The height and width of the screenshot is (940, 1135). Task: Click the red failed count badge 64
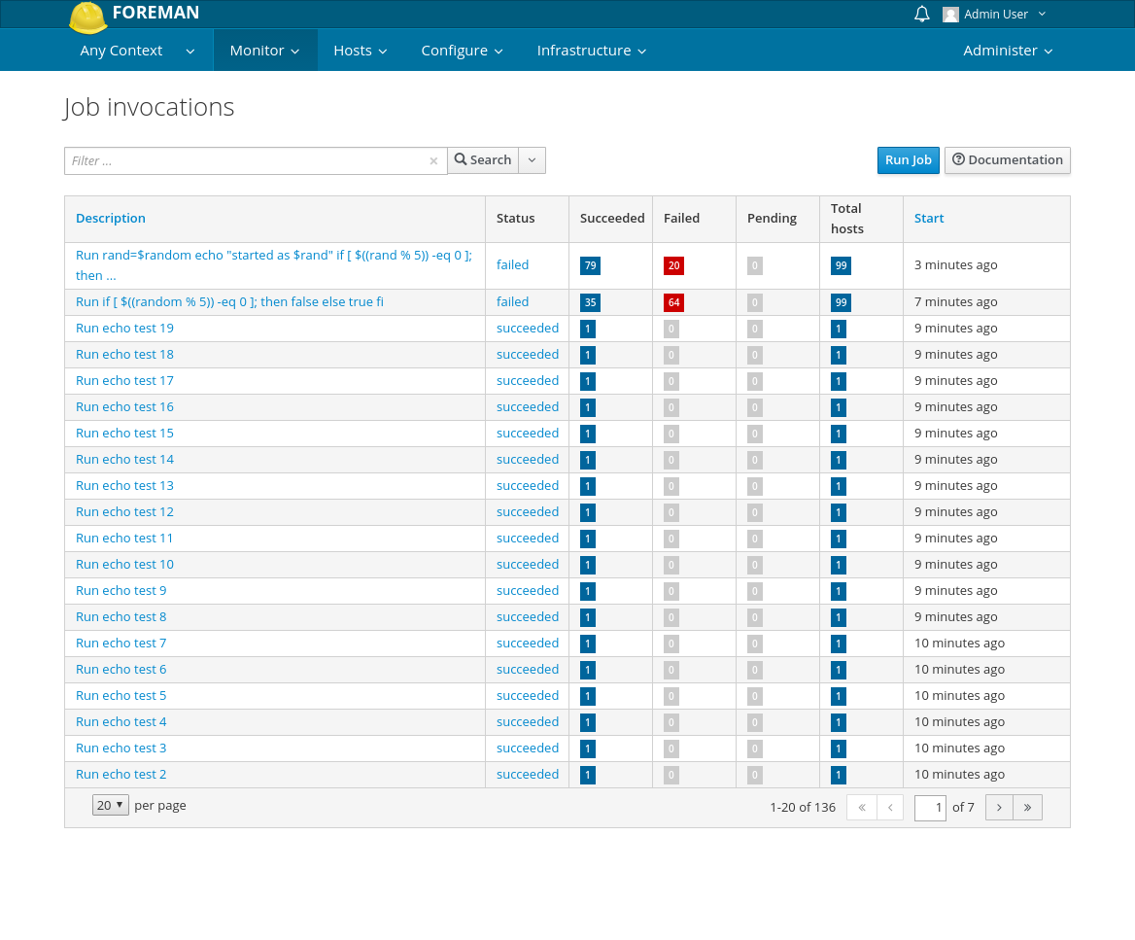tap(673, 302)
